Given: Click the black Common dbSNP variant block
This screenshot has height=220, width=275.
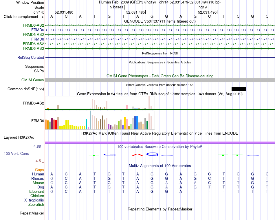Looking at the screenshot, I should [239, 89].
